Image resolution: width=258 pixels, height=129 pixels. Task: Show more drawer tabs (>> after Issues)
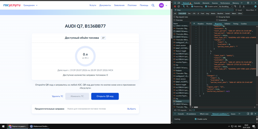pos(240,114)
